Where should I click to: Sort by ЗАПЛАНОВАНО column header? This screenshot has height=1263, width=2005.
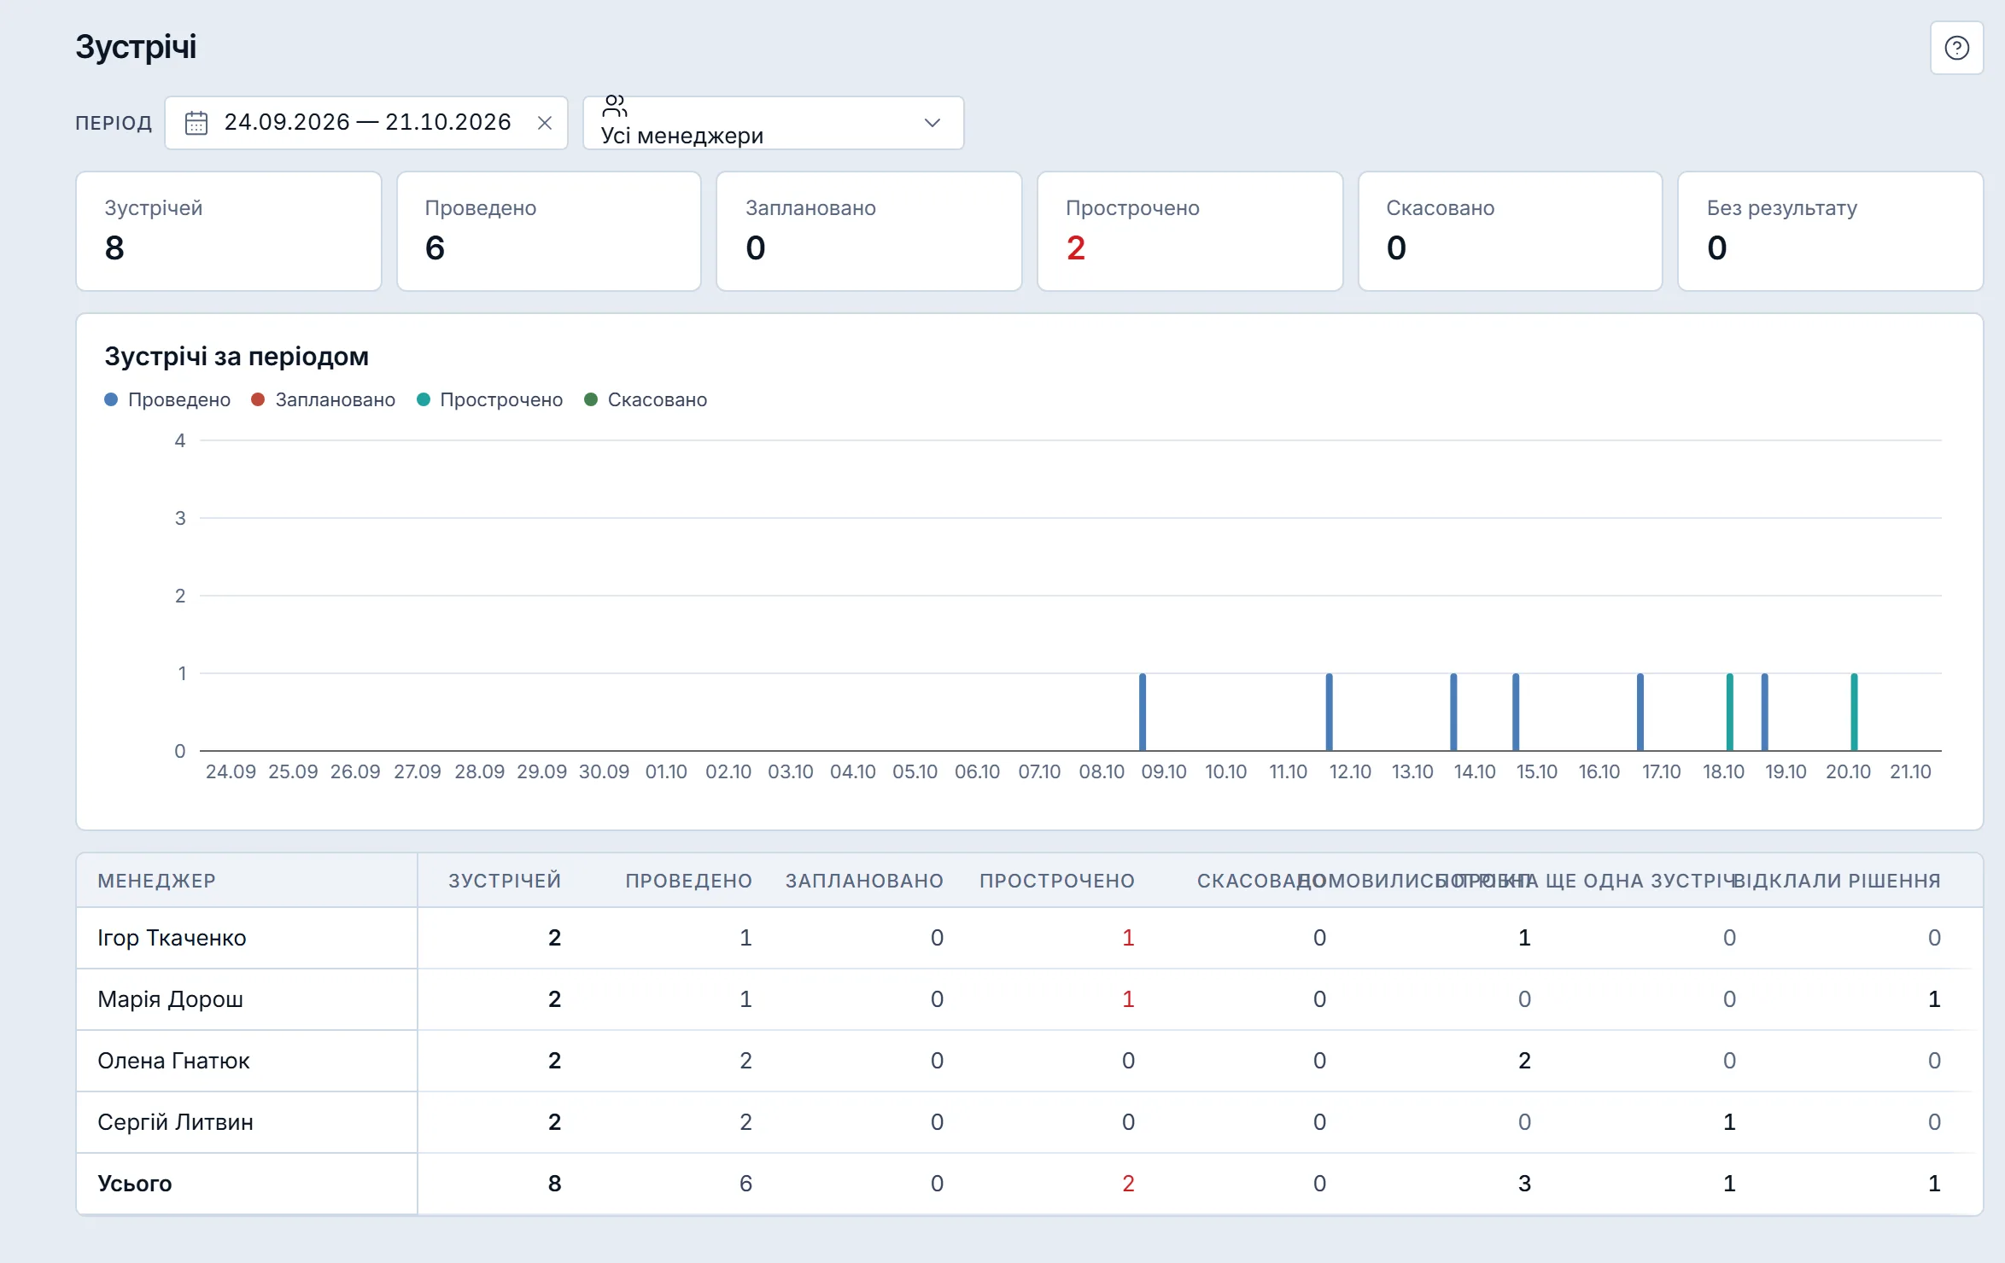(864, 881)
